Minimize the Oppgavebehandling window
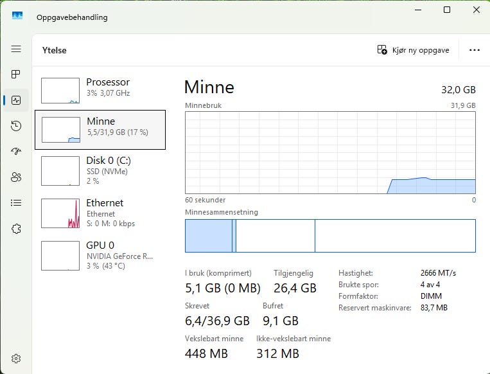The width and height of the screenshot is (490, 374). pos(418,10)
